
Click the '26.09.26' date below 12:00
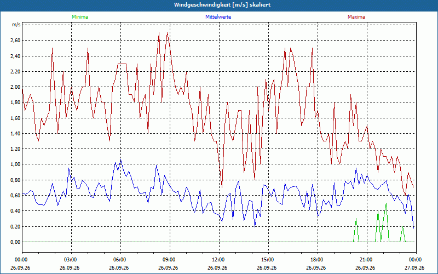pyautogui.click(x=217, y=267)
